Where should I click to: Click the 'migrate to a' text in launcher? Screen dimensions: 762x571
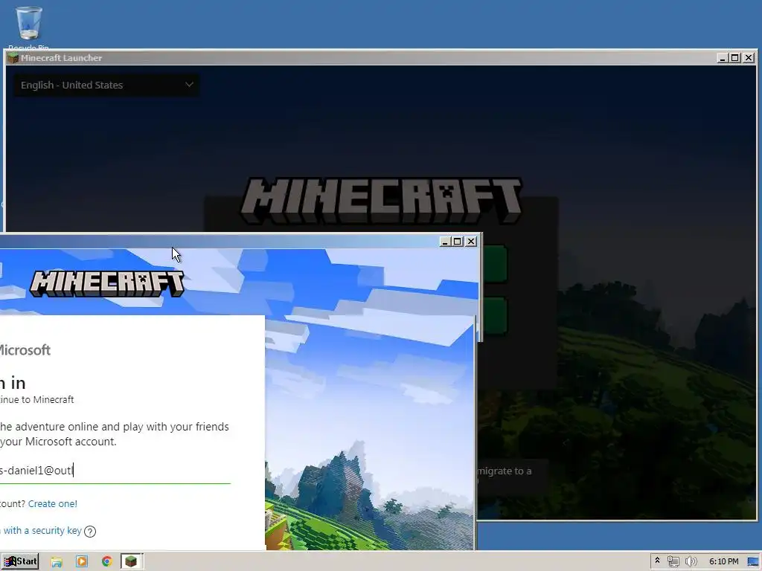click(x=505, y=471)
